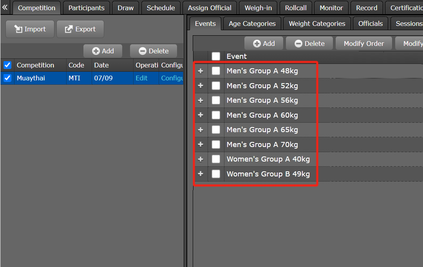Toggle the select-all Event header checkbox
Screen dimensions: 423x267
(216, 56)
